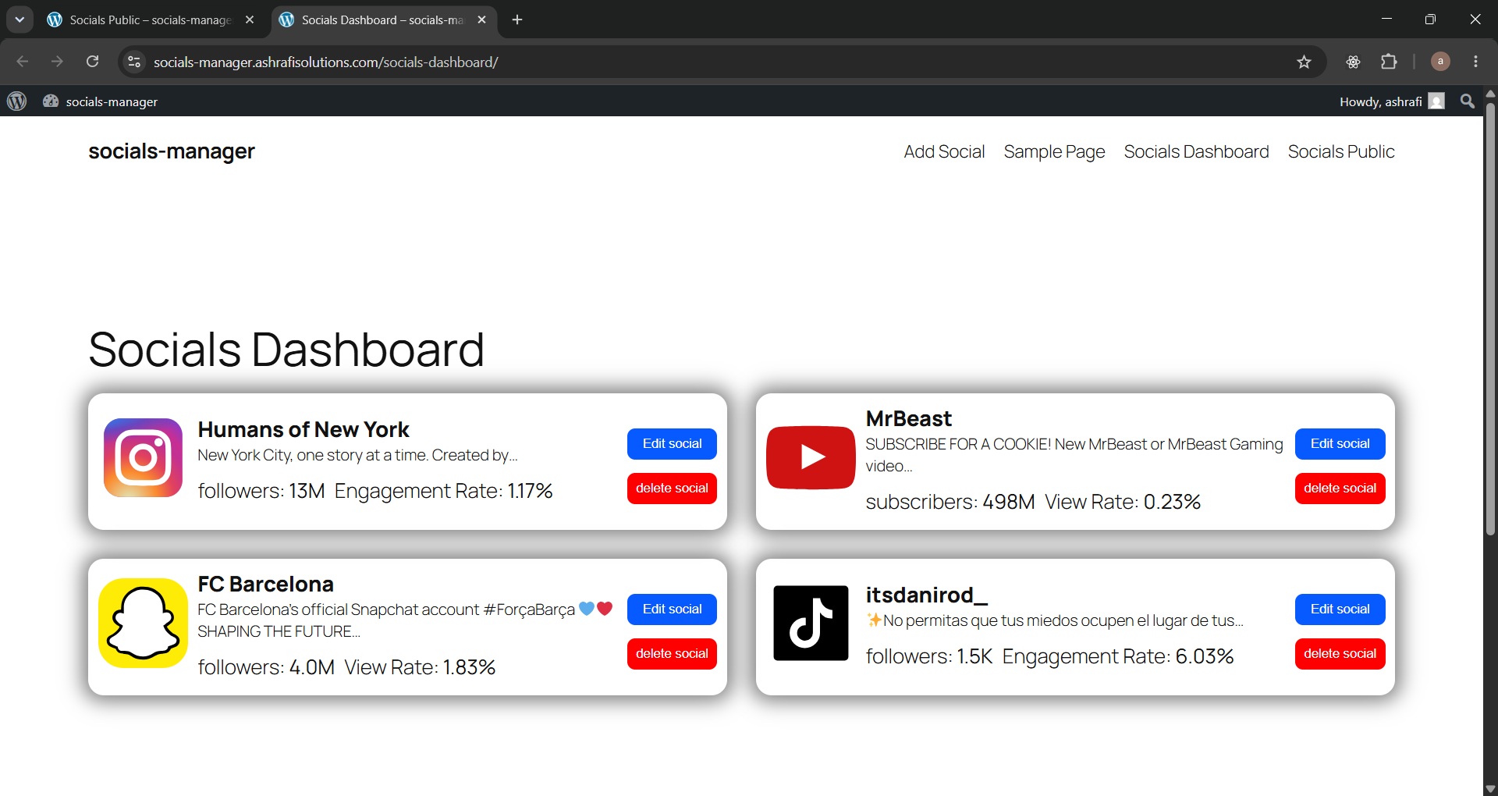
Task: Open the Chrome profile avatar
Action: click(x=1440, y=62)
